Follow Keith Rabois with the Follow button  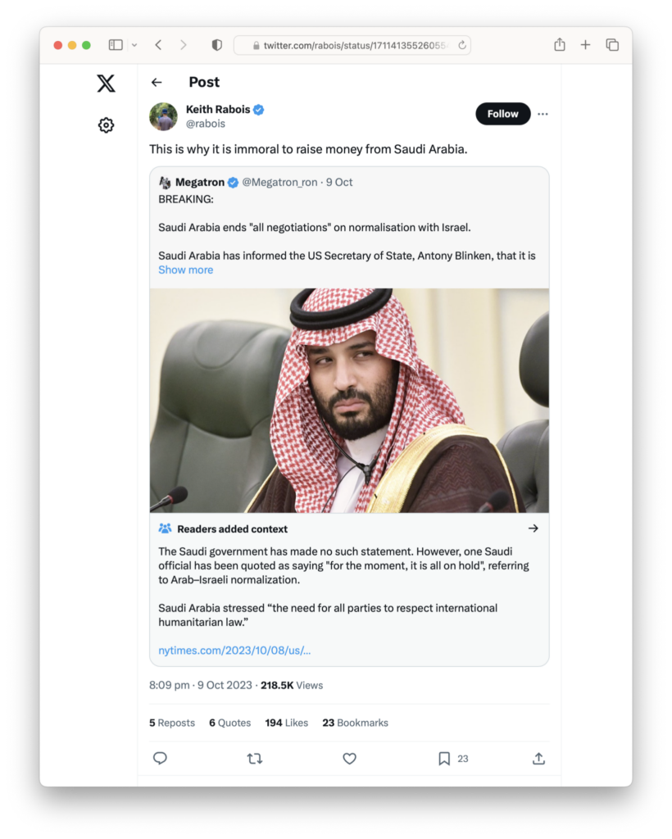(502, 114)
